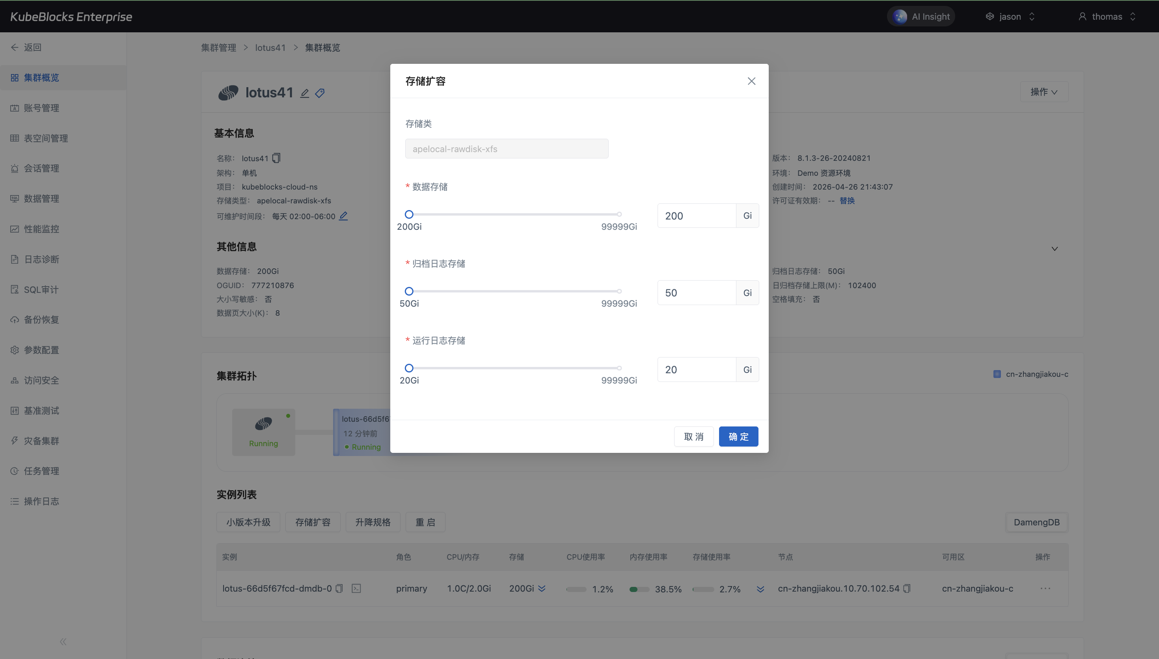Click the 数据存储 slider handle
The height and width of the screenshot is (659, 1159).
tap(409, 214)
